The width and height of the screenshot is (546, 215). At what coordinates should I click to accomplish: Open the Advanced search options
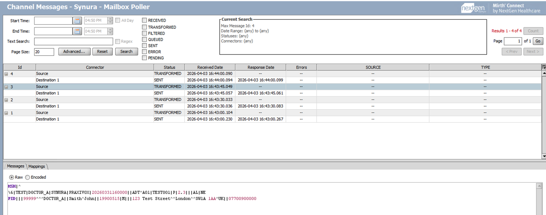74,52
